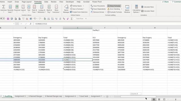Switch to Normal view icon

[154, 99]
